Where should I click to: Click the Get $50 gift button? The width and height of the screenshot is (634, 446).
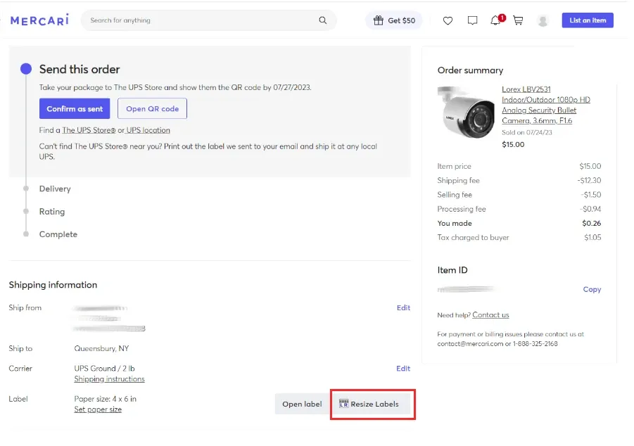click(x=394, y=20)
